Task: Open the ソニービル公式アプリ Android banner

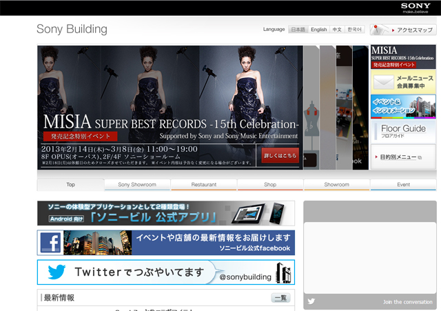Action: [x=166, y=213]
